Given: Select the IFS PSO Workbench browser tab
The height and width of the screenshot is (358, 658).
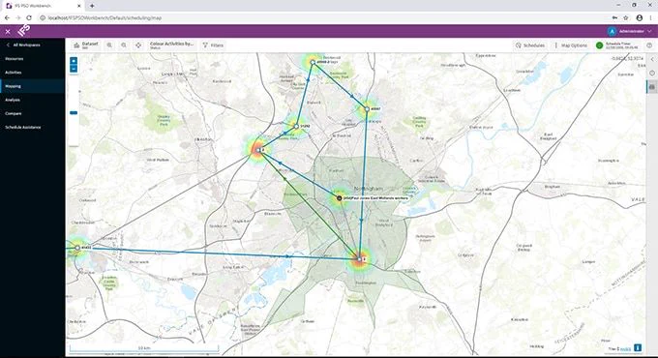Looking at the screenshot, I should coord(44,6).
